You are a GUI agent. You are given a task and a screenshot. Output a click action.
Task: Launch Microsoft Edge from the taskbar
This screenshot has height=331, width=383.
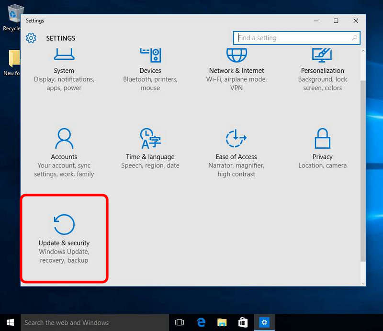pyautogui.click(x=201, y=322)
